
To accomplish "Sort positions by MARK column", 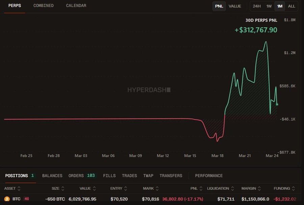I will click(x=151, y=188).
